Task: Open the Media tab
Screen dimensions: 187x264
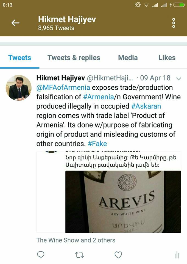Action: click(x=128, y=57)
